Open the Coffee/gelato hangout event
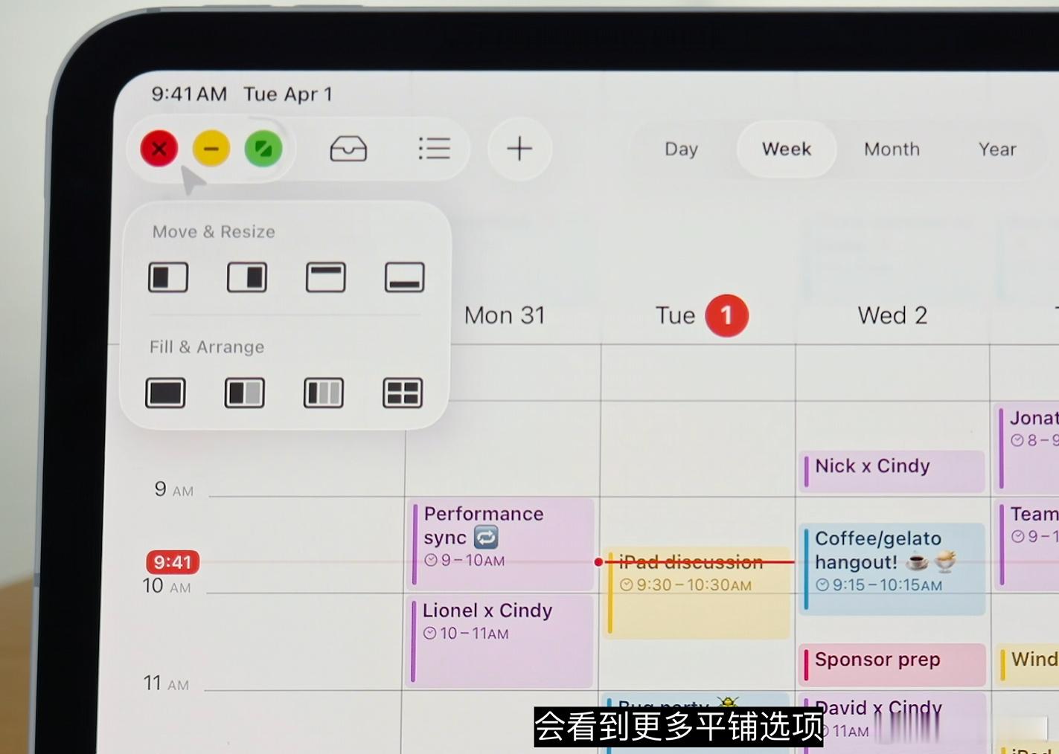 point(893,569)
